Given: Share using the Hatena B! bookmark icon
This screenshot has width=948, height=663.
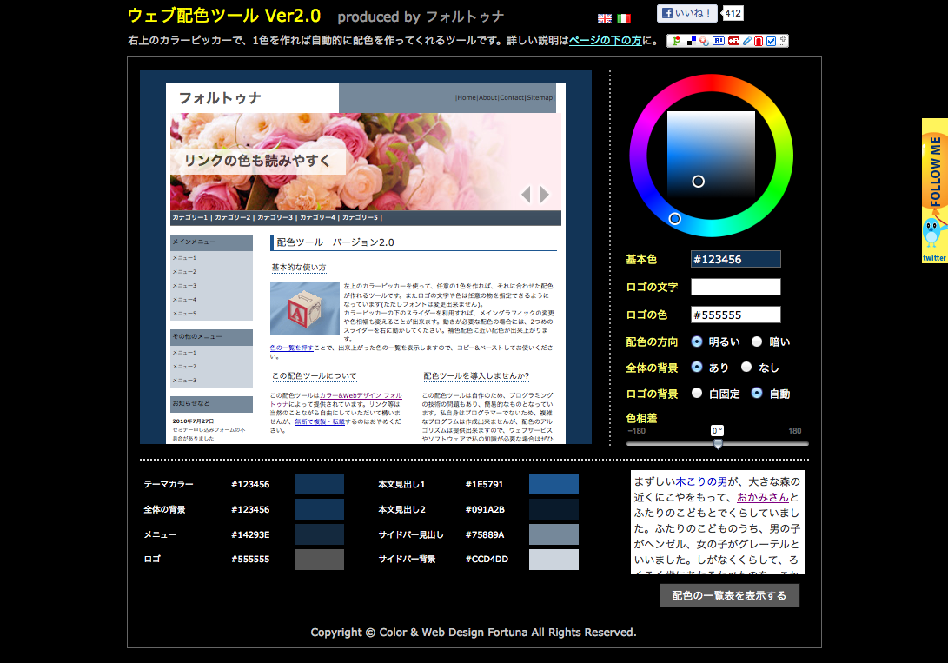Looking at the screenshot, I should pyautogui.click(x=719, y=41).
